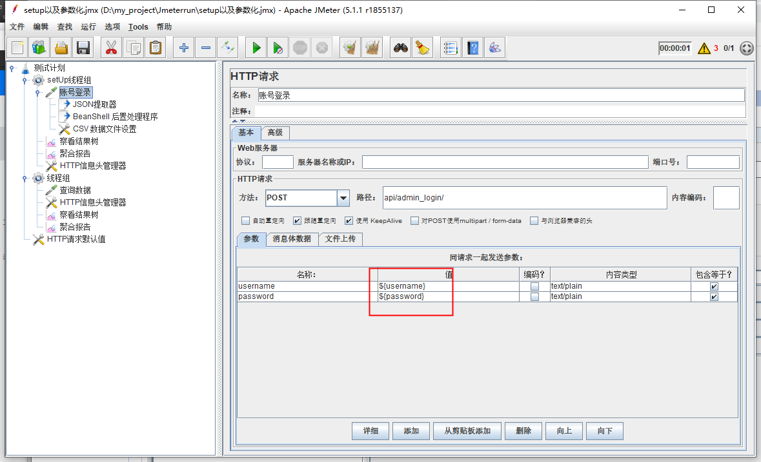
Task: Open the POST method dropdown
Action: tap(343, 198)
